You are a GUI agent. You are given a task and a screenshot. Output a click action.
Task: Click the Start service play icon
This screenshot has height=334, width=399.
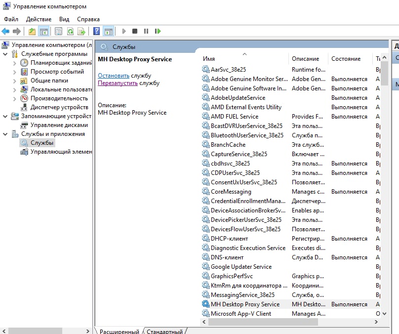[x=123, y=31]
